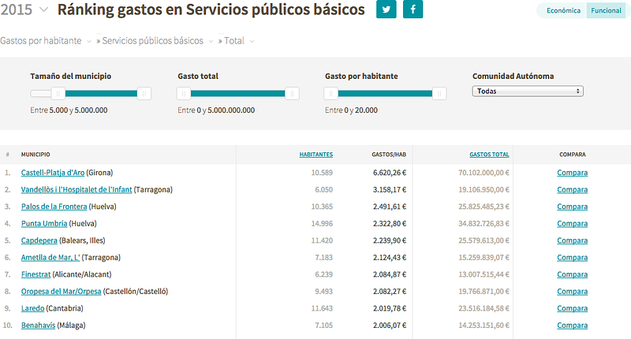Switch to Funcional tab
The height and width of the screenshot is (339, 631).
pos(606,10)
